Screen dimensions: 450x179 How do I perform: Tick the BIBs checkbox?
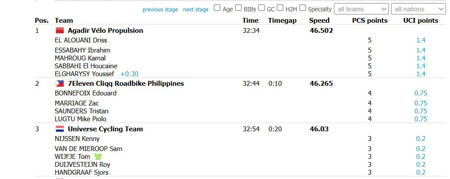[x=238, y=8]
